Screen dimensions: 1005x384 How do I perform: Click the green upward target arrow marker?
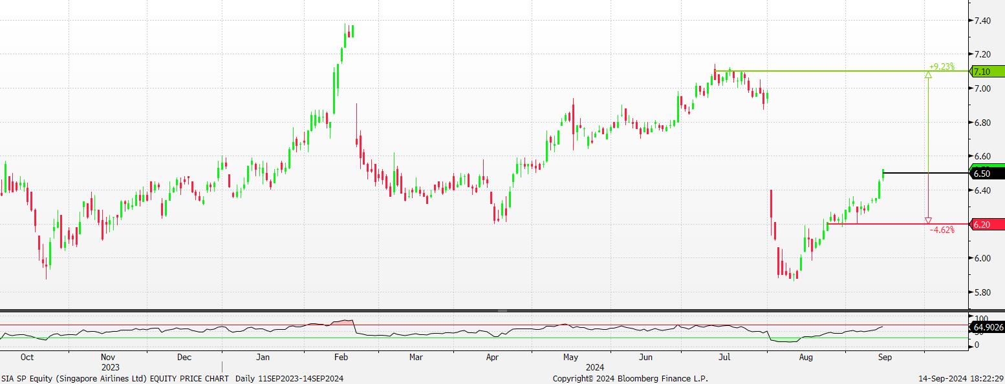[929, 75]
